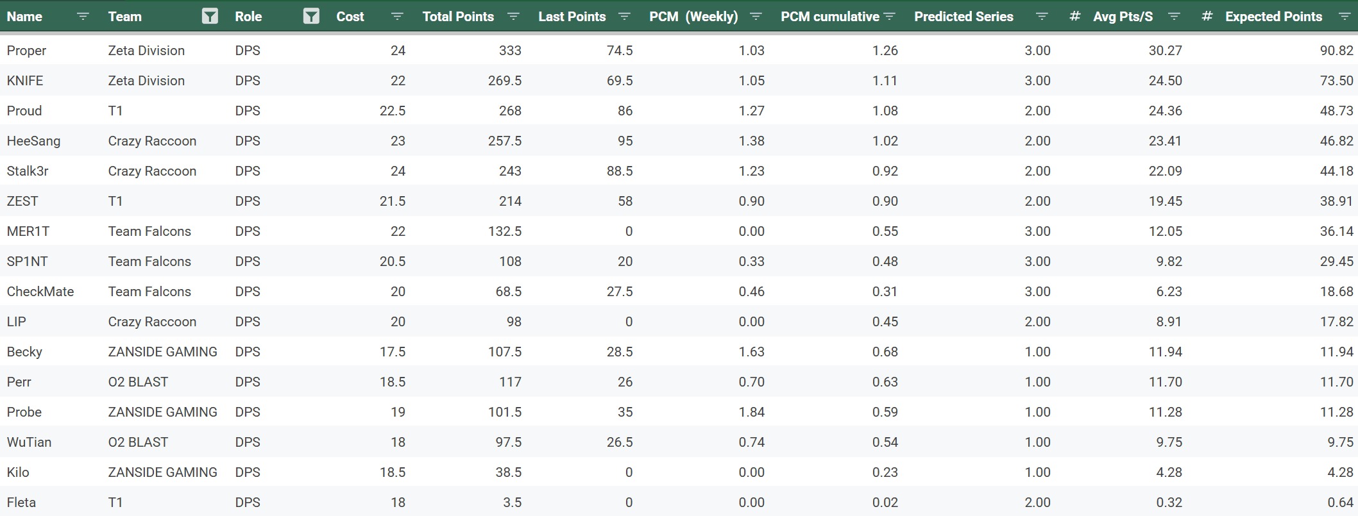The image size is (1358, 516).
Task: Click T1 team cell in Fleta's row
Action: [115, 503]
